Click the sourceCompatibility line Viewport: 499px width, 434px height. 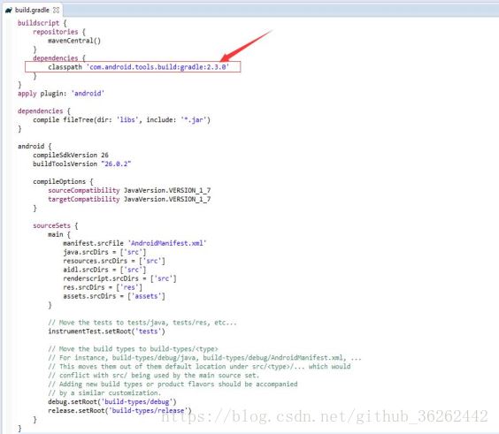[x=129, y=190]
